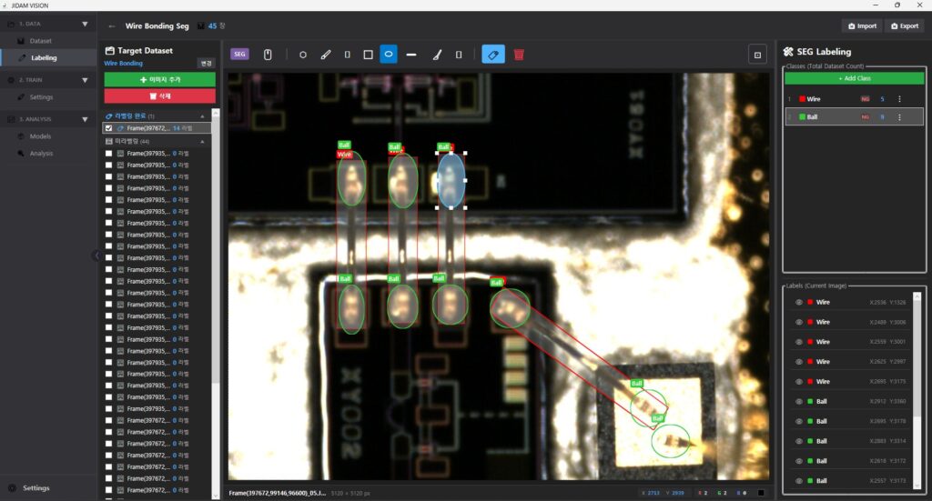Screen dimensions: 932x501
Task: Select the small circle point tool
Action: coord(302,55)
